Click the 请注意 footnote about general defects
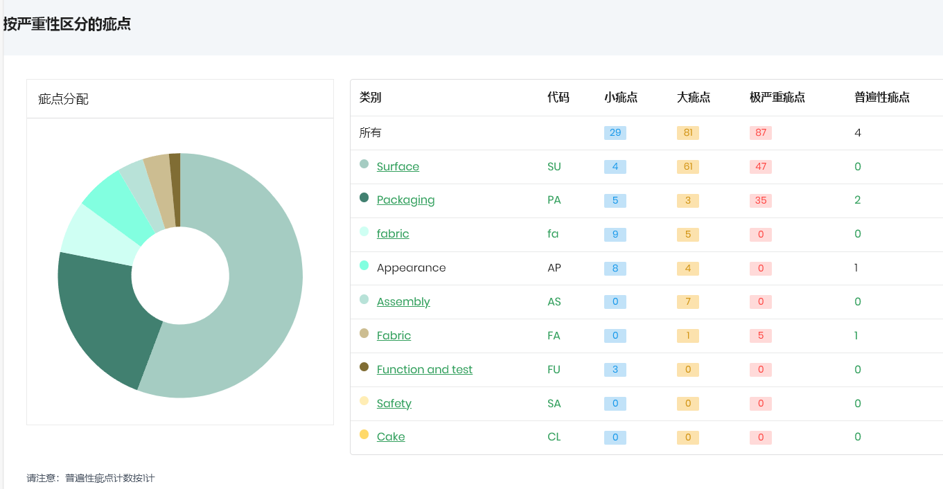The width and height of the screenshot is (943, 489). (x=91, y=478)
